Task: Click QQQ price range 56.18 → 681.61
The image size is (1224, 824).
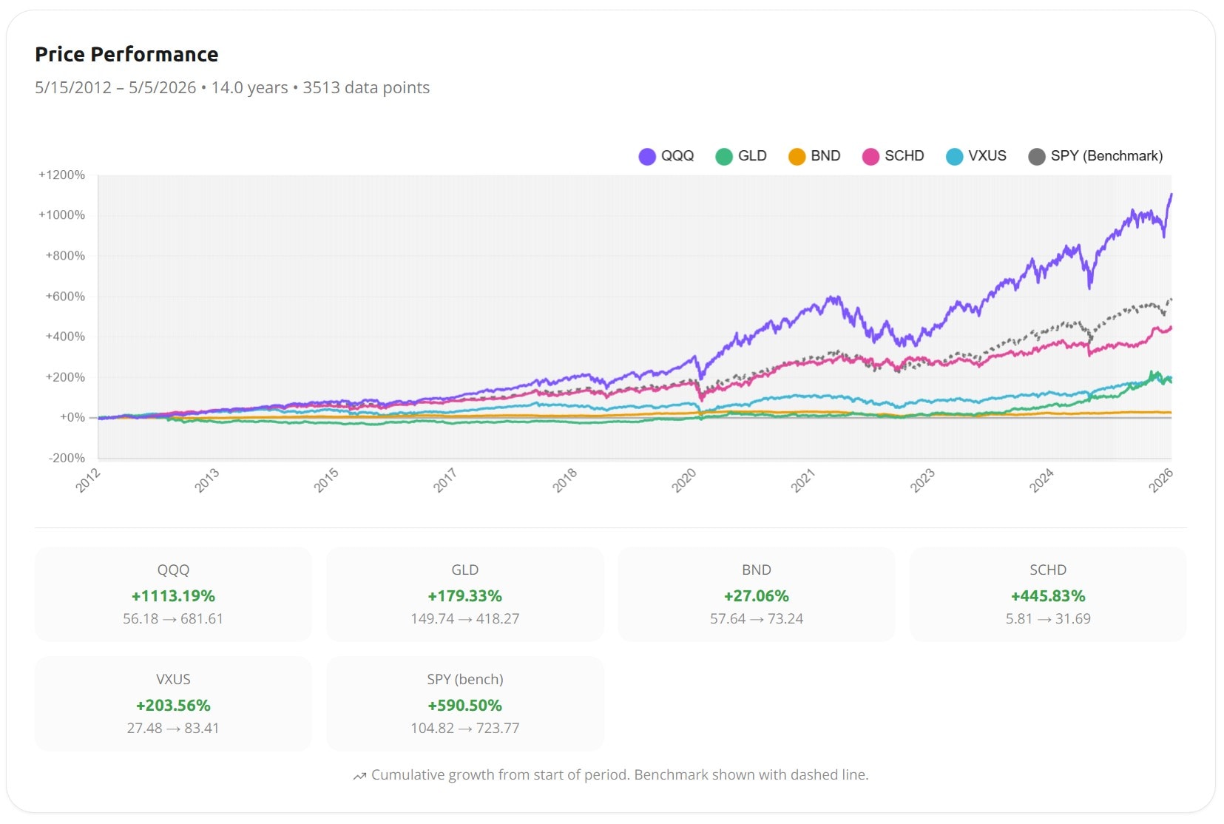Action: click(x=173, y=619)
